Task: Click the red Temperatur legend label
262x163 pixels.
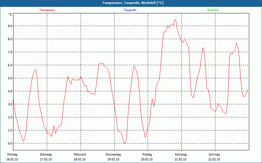Action: [47, 10]
